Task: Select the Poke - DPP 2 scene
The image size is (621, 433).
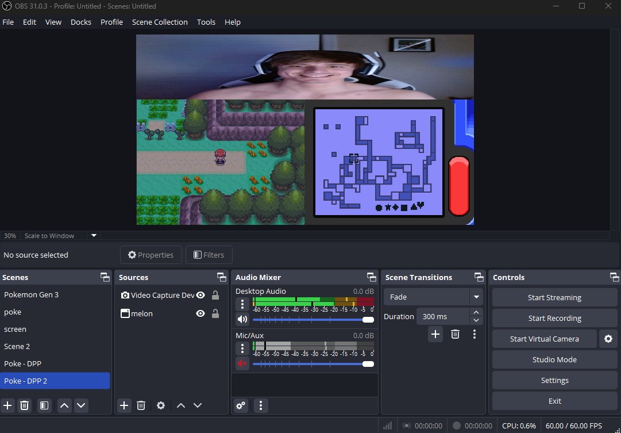Action: [x=55, y=381]
